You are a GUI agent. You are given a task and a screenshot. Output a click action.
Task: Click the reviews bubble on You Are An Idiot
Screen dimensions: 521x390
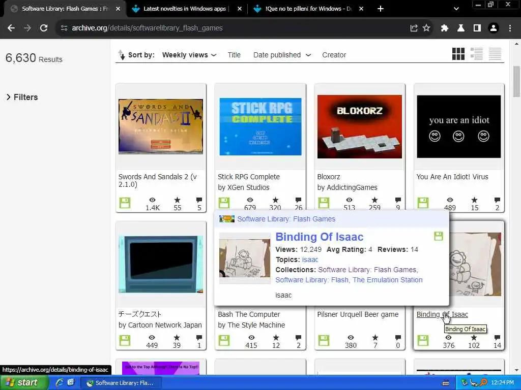(497, 200)
